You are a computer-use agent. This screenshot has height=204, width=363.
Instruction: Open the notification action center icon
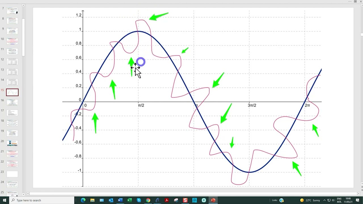(x=357, y=200)
